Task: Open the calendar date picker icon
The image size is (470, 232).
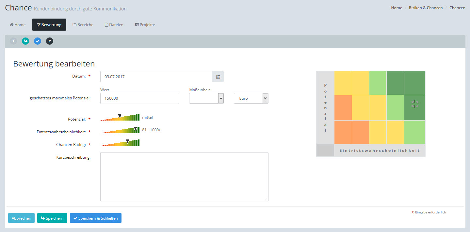Action: point(218,77)
